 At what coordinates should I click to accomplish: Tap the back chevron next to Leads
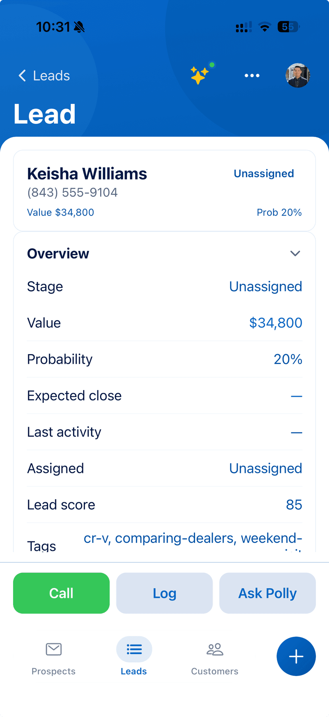tap(22, 76)
